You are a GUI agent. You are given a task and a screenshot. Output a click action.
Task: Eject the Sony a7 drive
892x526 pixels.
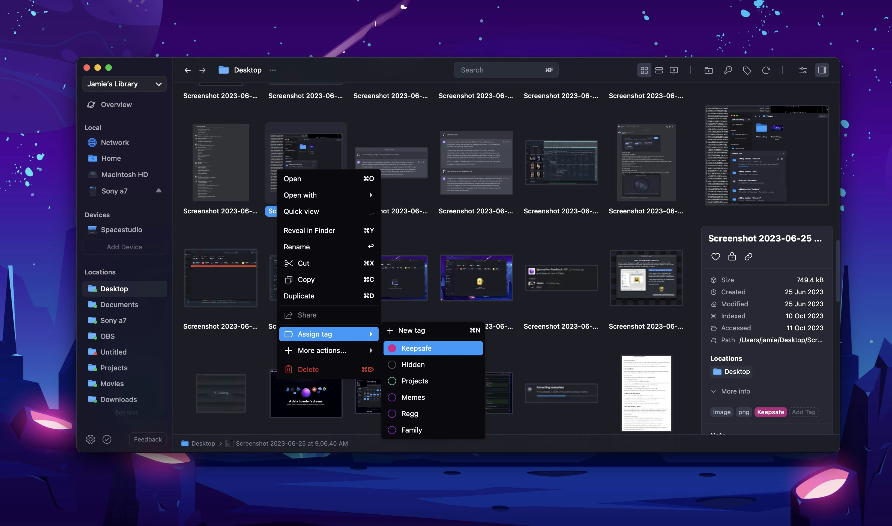[x=158, y=191]
